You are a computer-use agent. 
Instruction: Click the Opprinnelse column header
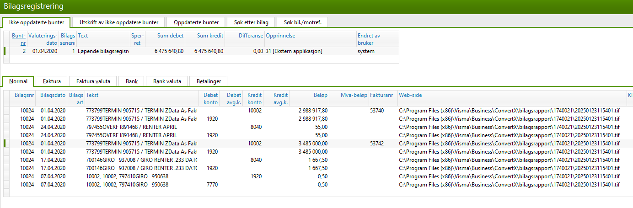280,35
